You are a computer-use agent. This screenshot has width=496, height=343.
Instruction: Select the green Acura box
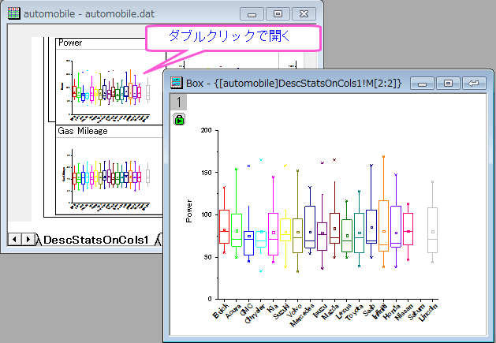tap(237, 230)
